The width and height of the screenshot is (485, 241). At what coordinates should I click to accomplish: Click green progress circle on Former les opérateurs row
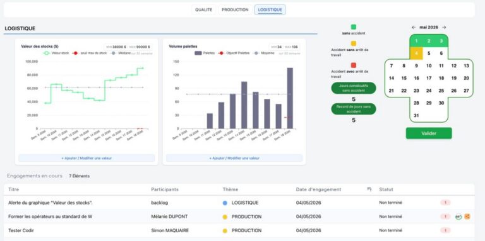(458, 216)
